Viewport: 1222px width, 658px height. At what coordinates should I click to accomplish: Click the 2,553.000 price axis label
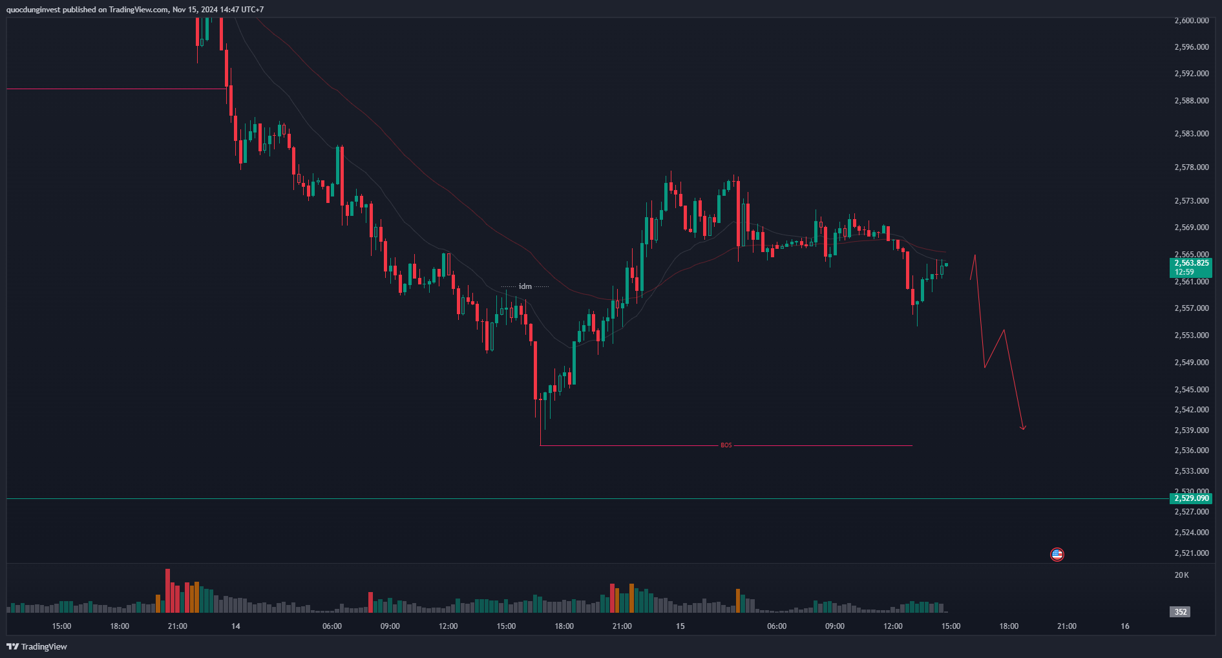coord(1191,335)
